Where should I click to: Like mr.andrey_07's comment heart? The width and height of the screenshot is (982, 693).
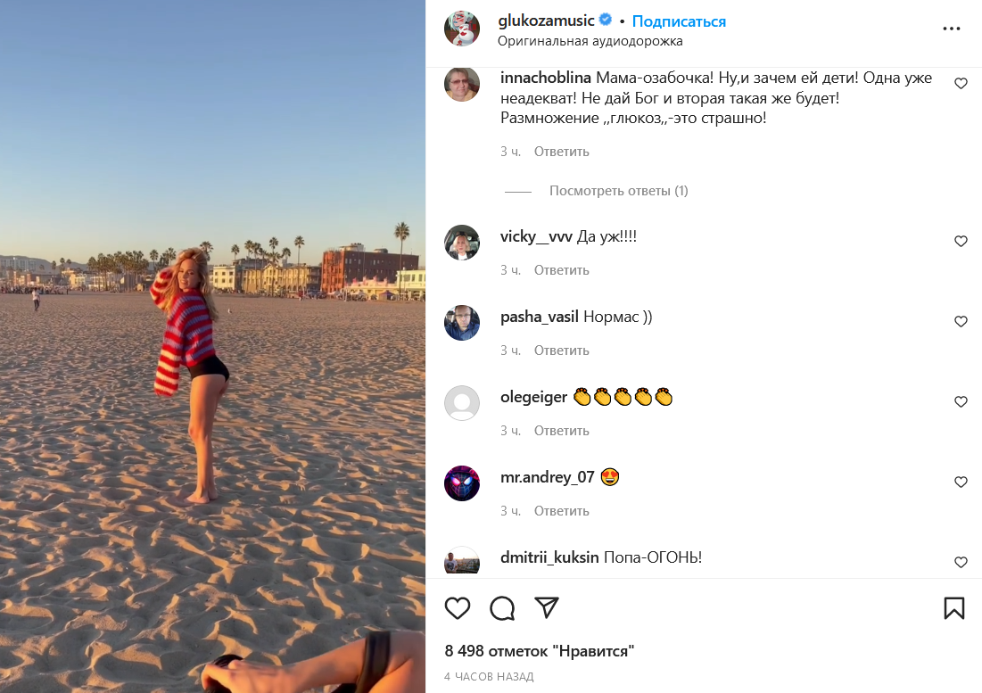pyautogui.click(x=961, y=483)
